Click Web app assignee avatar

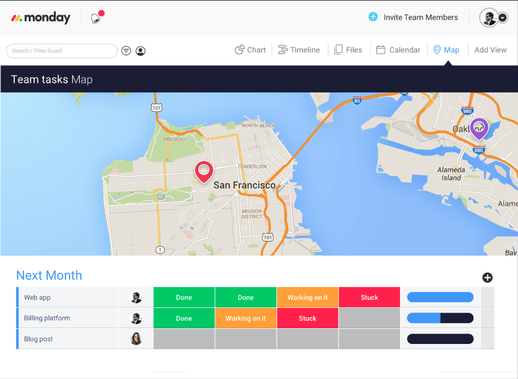click(x=136, y=297)
